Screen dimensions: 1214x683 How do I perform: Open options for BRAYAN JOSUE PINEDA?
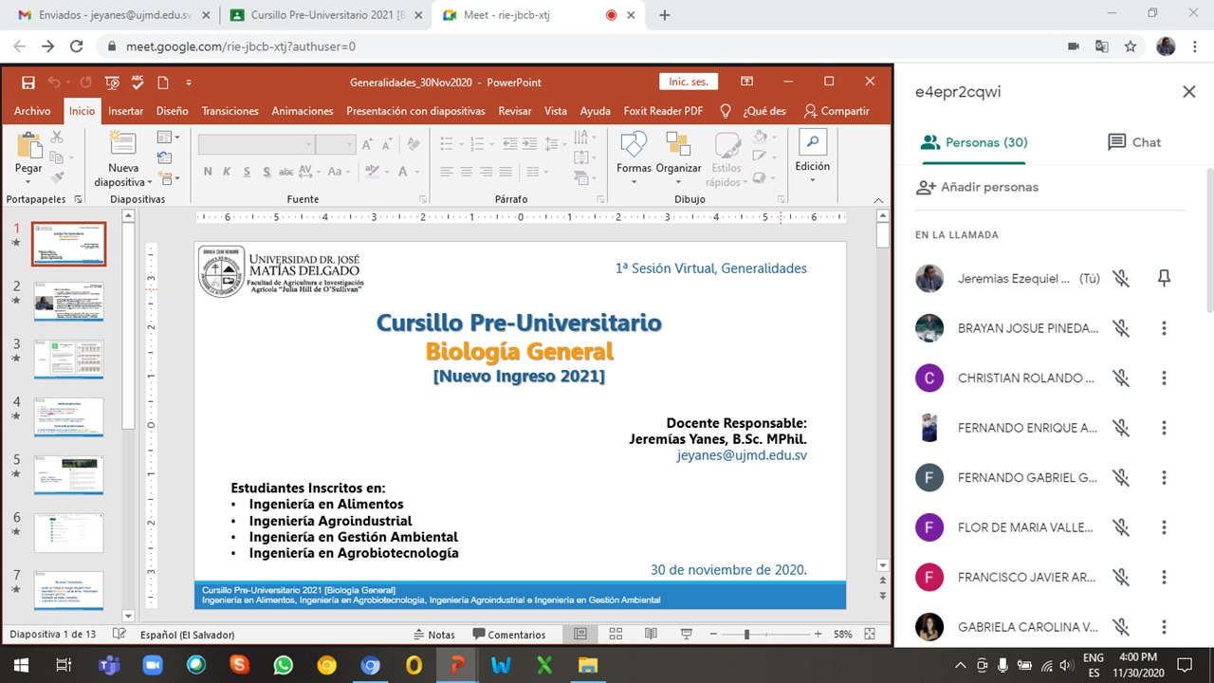[x=1164, y=328]
